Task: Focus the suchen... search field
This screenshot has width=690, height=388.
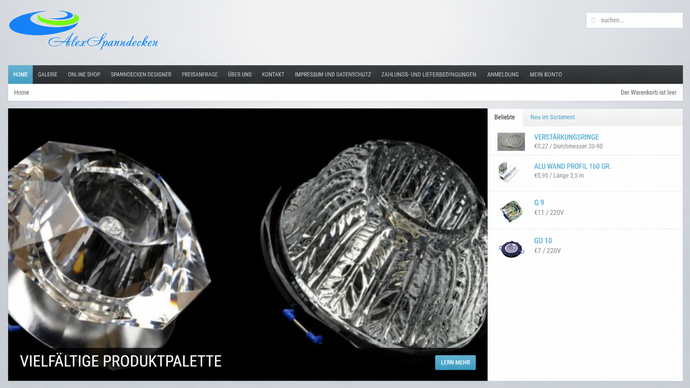Action: tap(634, 20)
